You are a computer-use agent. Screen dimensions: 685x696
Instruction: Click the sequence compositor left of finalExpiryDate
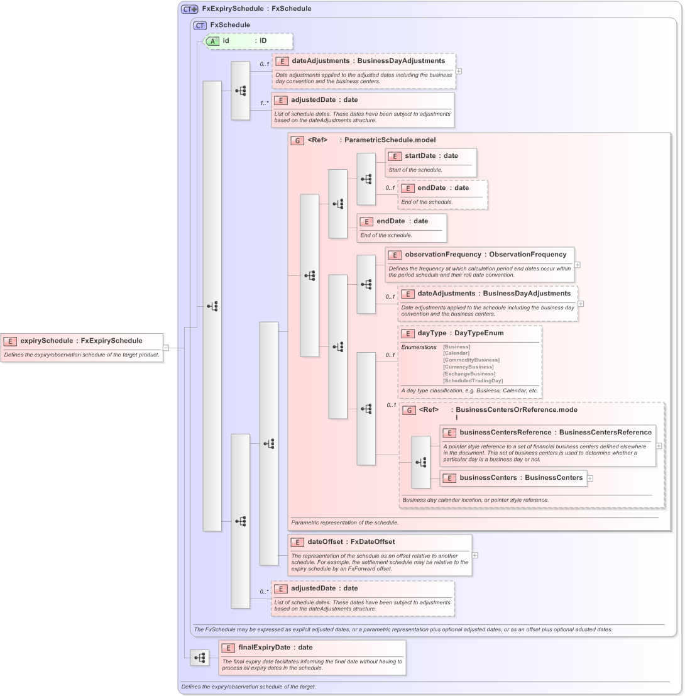click(x=200, y=658)
